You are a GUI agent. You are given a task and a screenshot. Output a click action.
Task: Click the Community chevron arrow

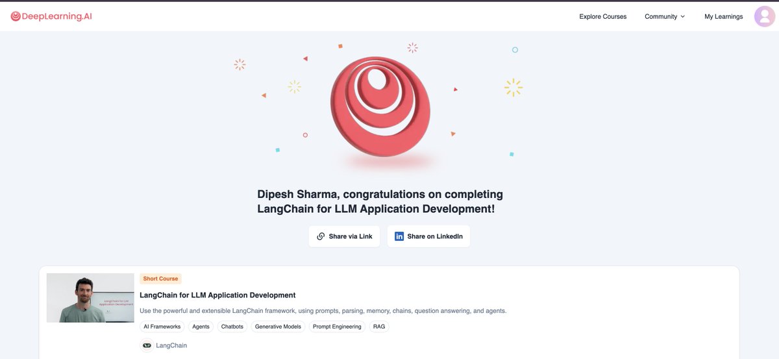pyautogui.click(x=682, y=17)
